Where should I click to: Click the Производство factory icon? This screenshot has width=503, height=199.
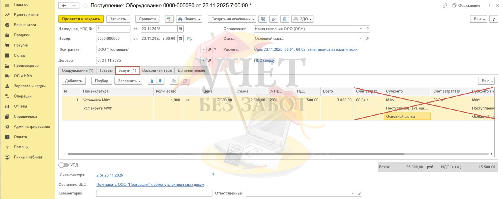click(7, 66)
